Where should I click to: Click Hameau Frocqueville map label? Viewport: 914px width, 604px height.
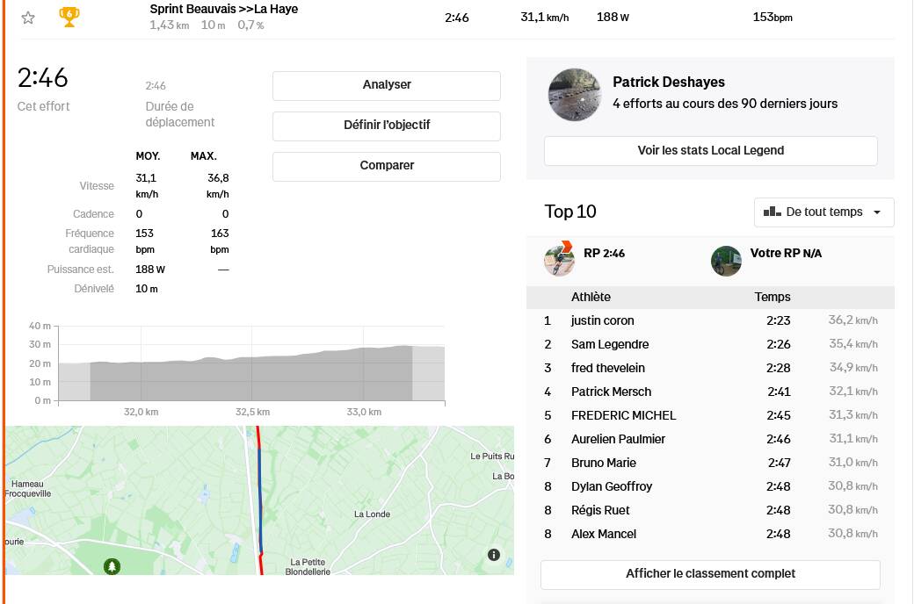(28, 489)
